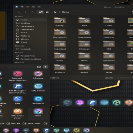Launch Terminal - Super User Mode
The height and width of the screenshot is (133, 133).
18,76
